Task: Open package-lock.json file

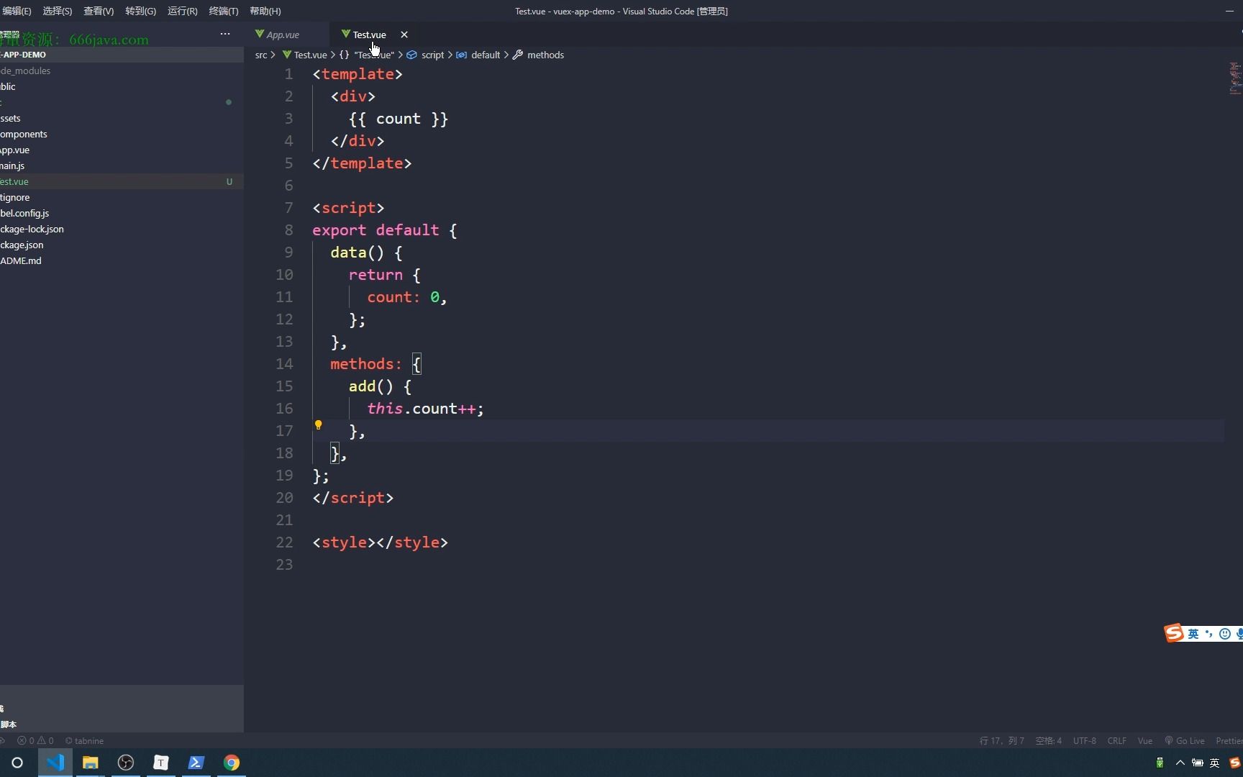Action: coord(122,229)
